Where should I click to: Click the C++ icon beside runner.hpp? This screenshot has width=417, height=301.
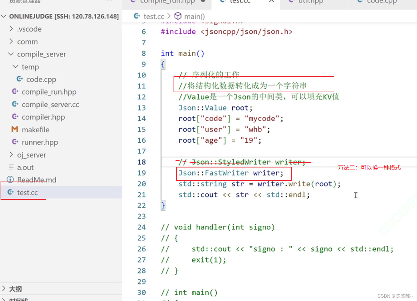[15, 142]
